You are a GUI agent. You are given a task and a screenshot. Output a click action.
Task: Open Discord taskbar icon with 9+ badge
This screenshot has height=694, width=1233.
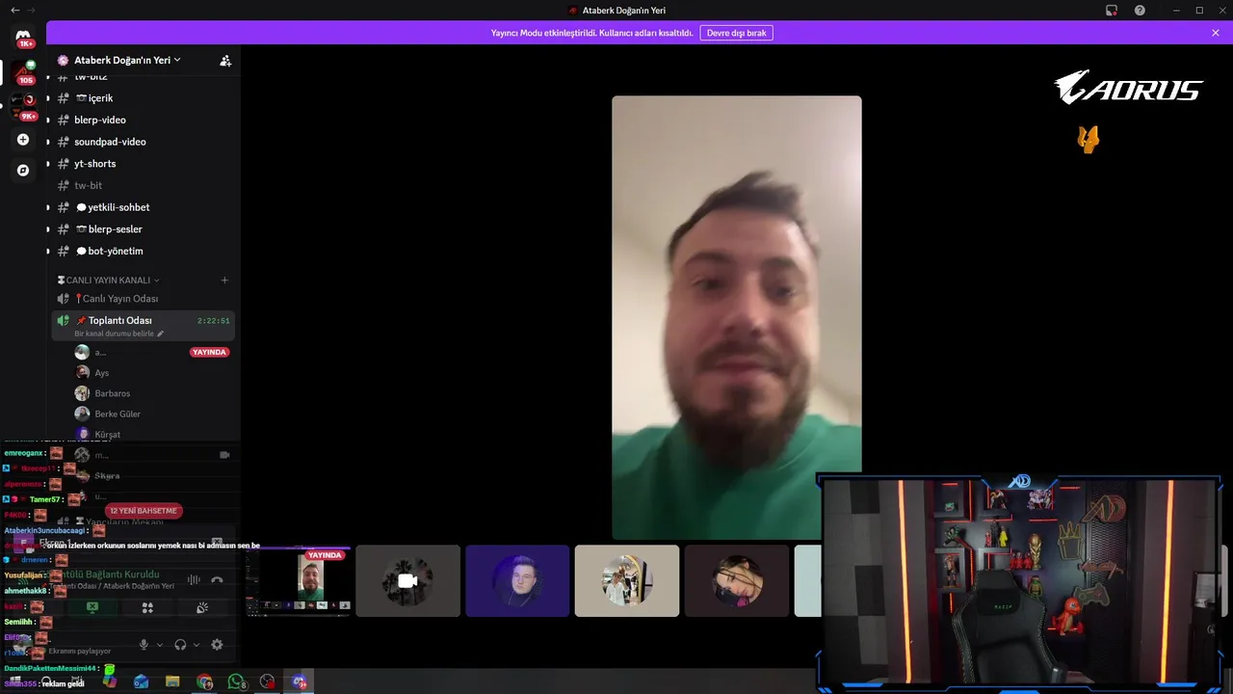point(300,681)
